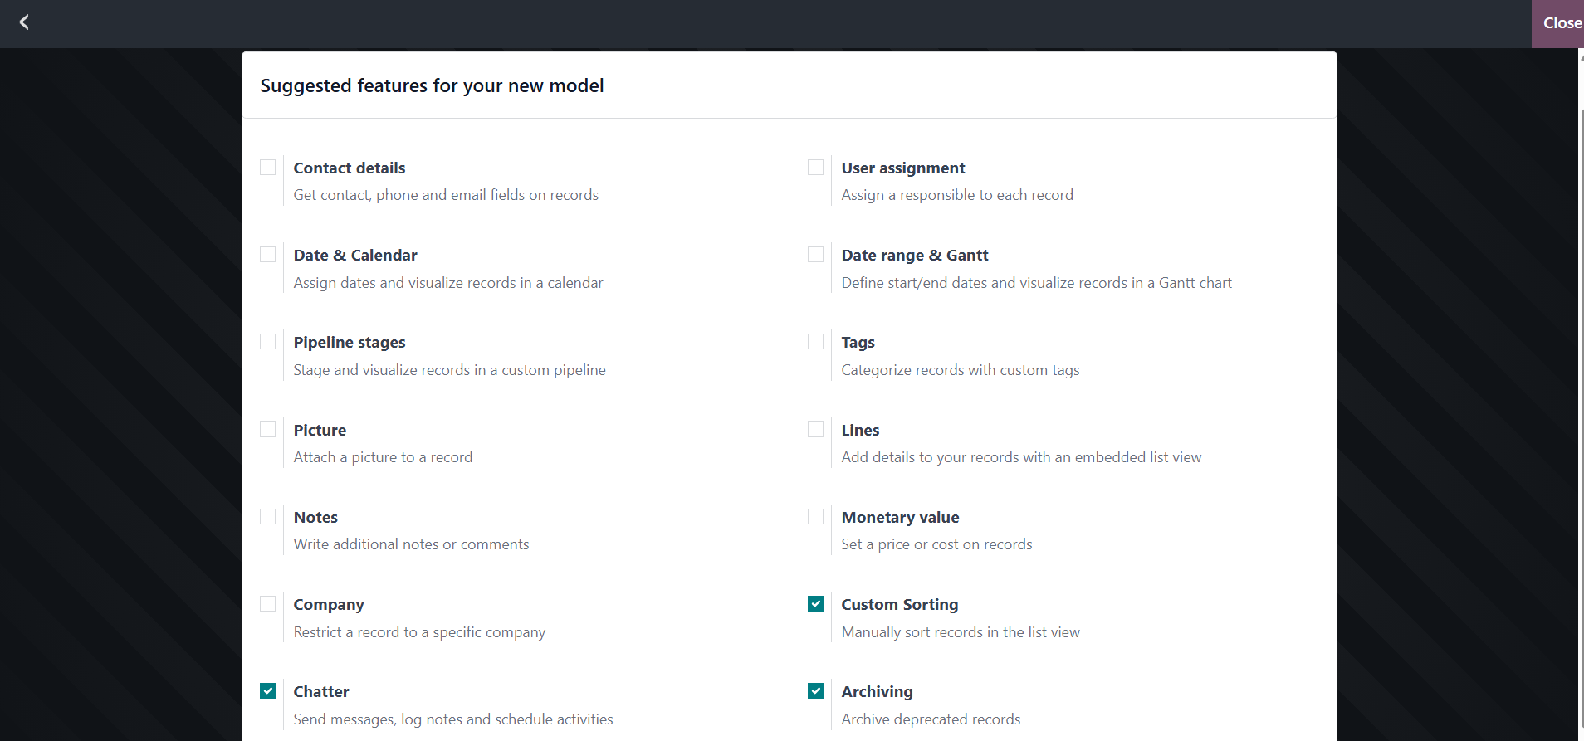Click the Pipeline stages label
The width and height of the screenshot is (1584, 741).
(350, 343)
